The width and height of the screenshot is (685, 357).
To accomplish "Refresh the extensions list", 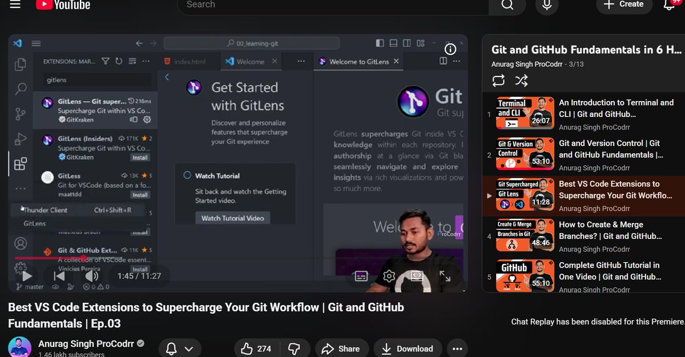I will [x=119, y=61].
